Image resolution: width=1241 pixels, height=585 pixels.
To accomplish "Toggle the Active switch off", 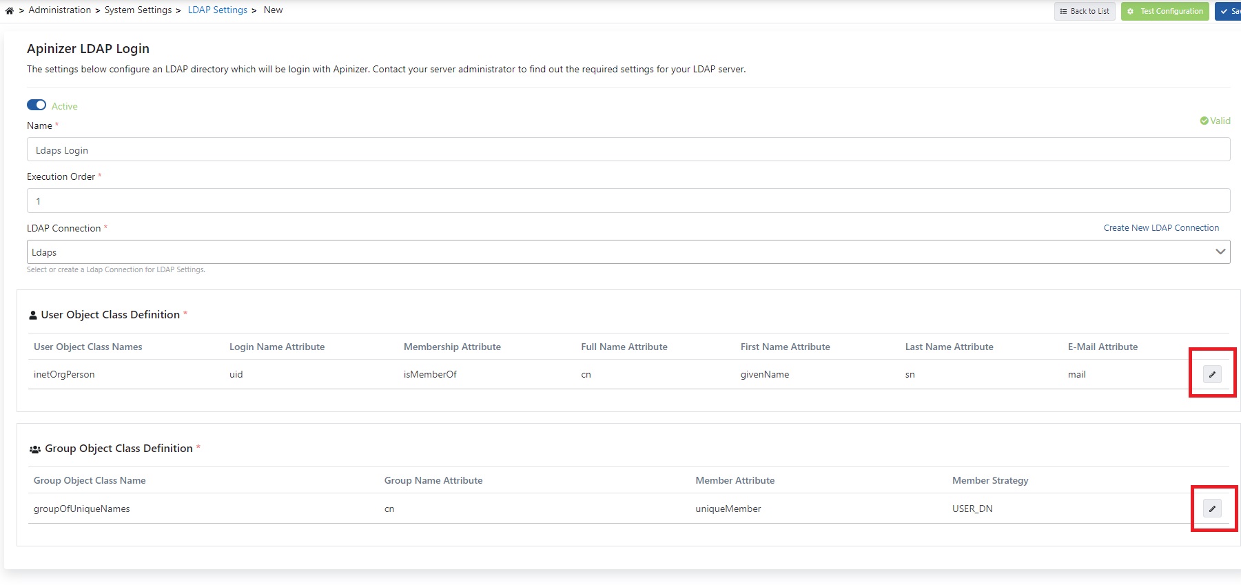I will point(37,105).
